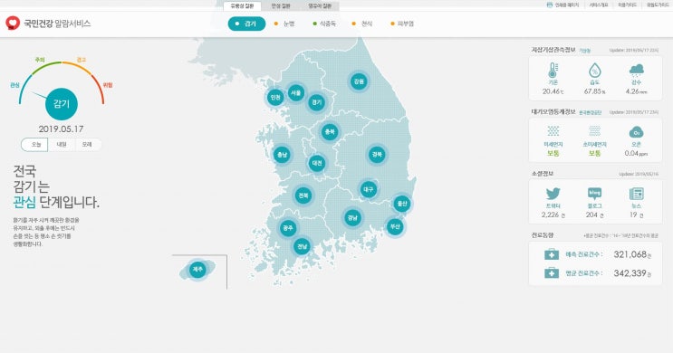This screenshot has height=353, width=673.
Task: Choose 눈병 in disease menu
Action: pos(284,24)
